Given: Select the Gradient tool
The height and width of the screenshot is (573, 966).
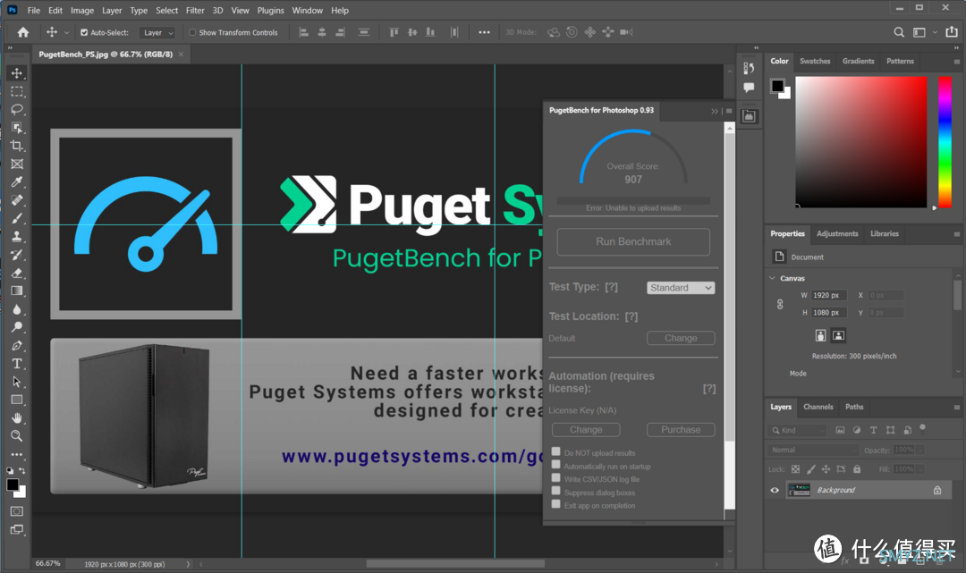Looking at the screenshot, I should pyautogui.click(x=17, y=291).
